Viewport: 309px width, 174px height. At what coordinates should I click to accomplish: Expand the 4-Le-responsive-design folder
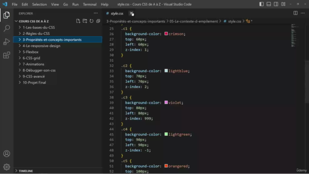[x=58, y=46]
